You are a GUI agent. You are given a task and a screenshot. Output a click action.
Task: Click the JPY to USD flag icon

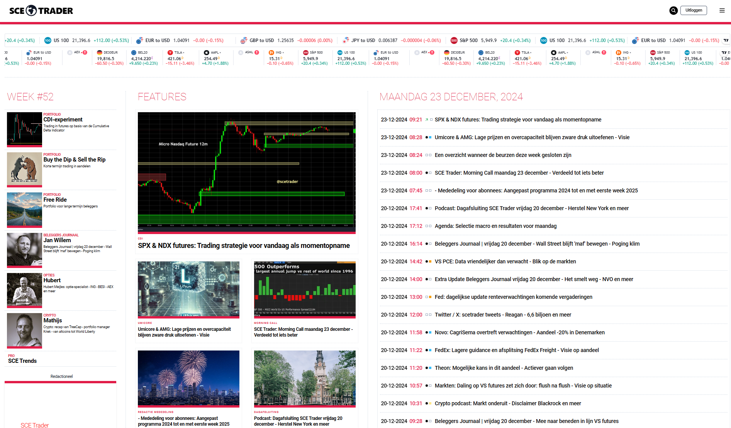[346, 40]
